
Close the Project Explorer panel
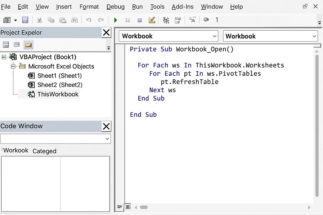click(x=107, y=33)
